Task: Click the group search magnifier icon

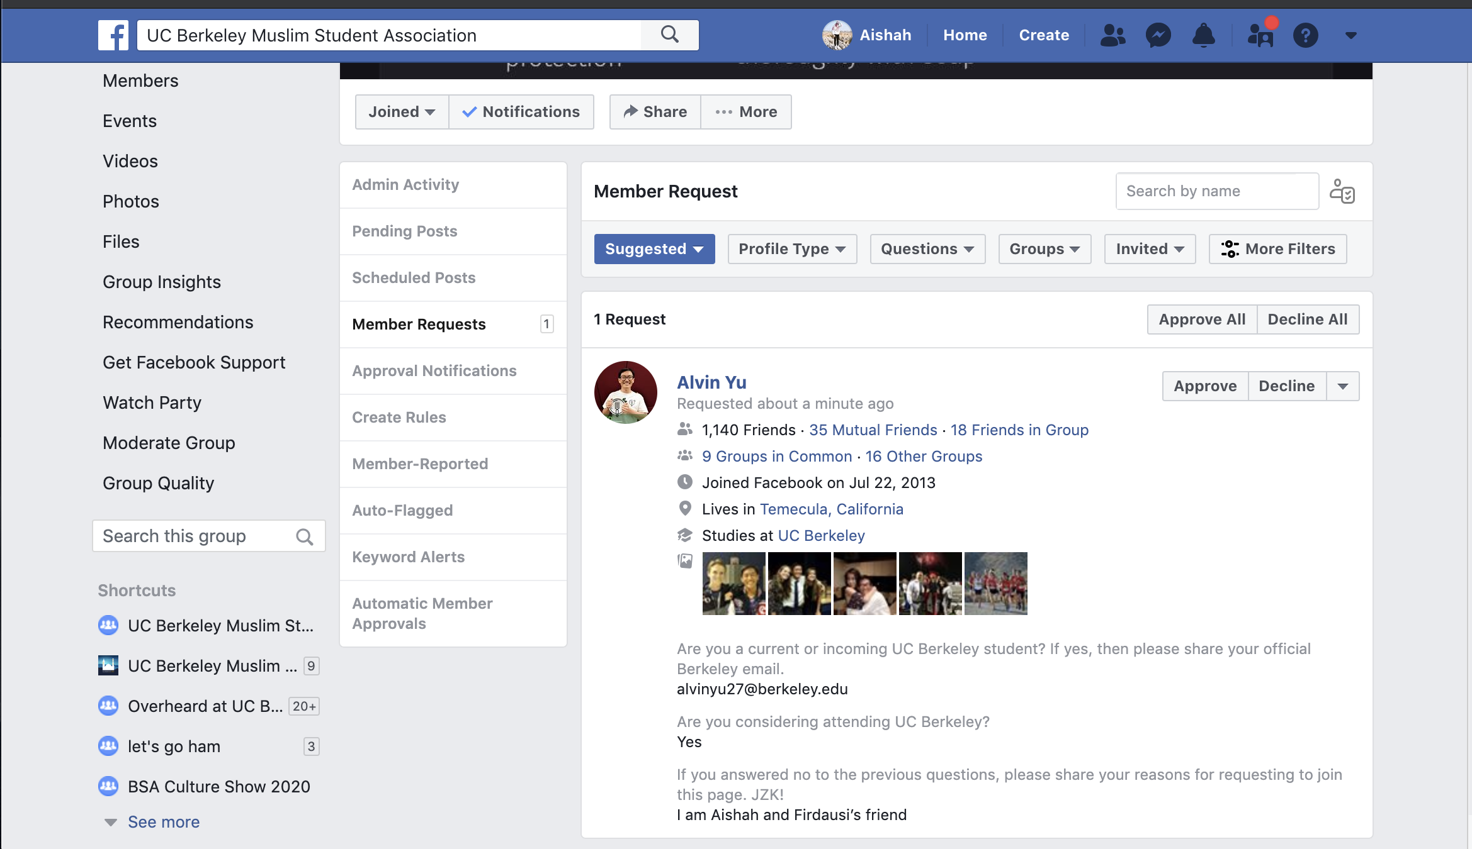Action: tap(305, 536)
